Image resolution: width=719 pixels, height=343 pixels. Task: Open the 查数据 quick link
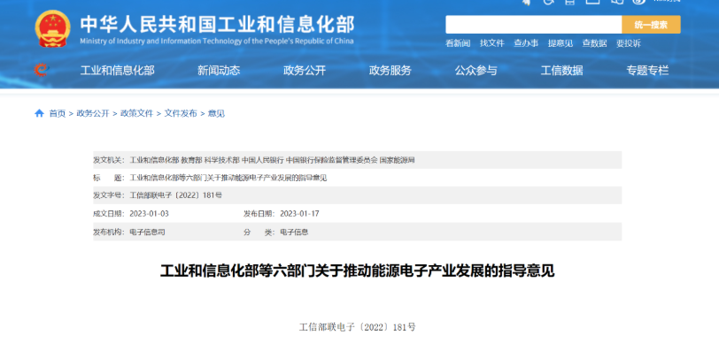[x=594, y=43]
